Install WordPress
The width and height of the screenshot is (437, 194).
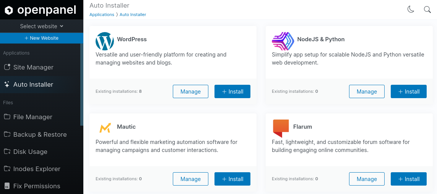(x=232, y=92)
